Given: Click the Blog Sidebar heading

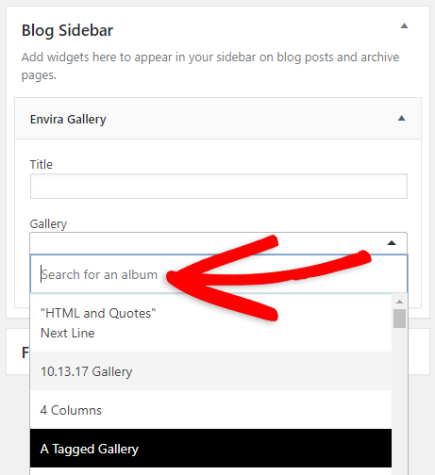Looking at the screenshot, I should pyautogui.click(x=67, y=30).
